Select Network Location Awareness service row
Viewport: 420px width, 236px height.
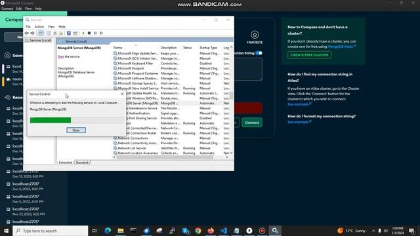[171, 153]
